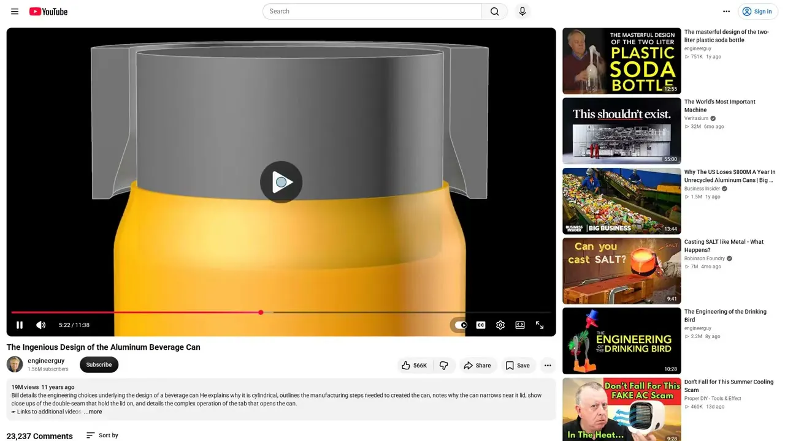Click the Sign in button

point(757,12)
